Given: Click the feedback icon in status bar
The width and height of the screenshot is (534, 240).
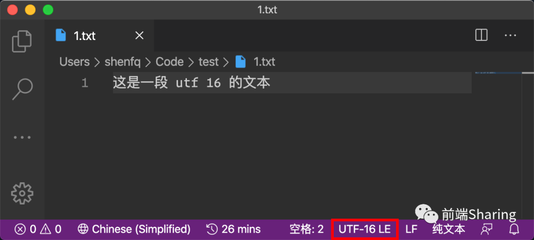Looking at the screenshot, I should click(x=487, y=229).
